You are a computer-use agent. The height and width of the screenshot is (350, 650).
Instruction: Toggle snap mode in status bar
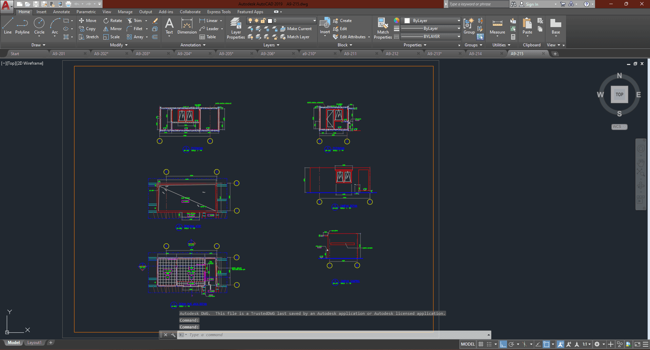tap(489, 344)
